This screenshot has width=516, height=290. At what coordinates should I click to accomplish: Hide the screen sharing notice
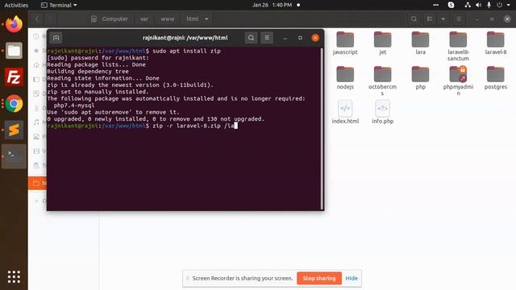352,278
